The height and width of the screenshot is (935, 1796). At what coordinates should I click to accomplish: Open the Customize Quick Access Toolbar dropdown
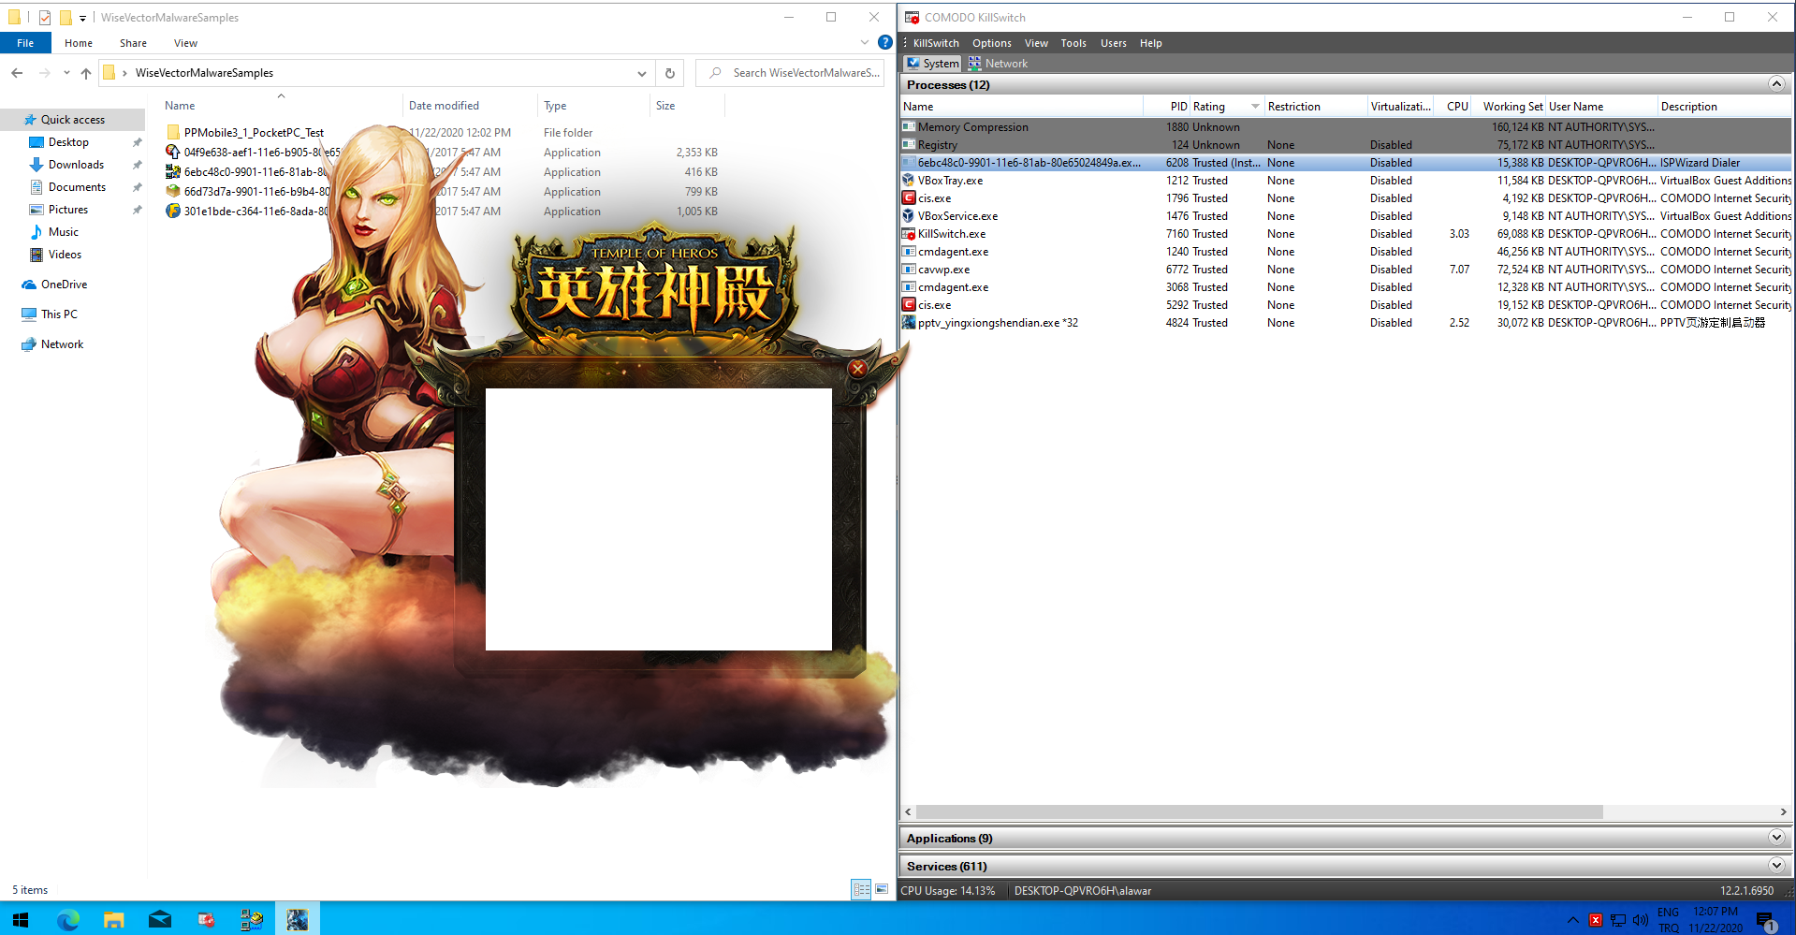coord(83,18)
